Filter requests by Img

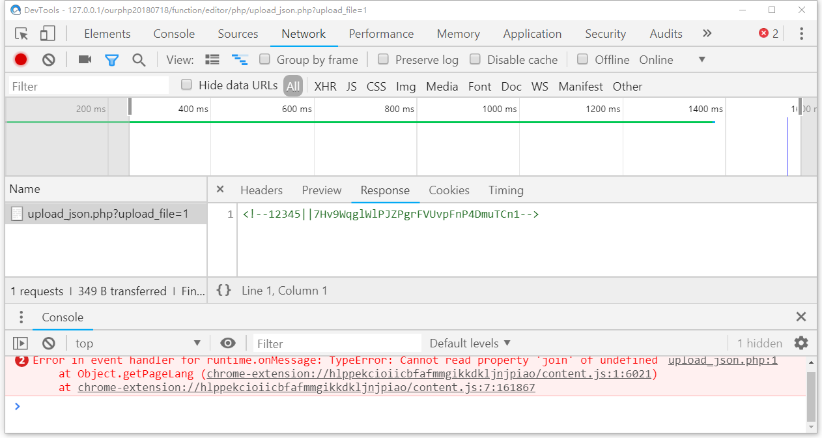(406, 86)
